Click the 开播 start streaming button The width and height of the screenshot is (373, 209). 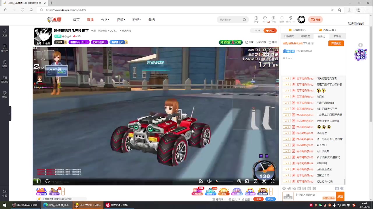click(316, 20)
